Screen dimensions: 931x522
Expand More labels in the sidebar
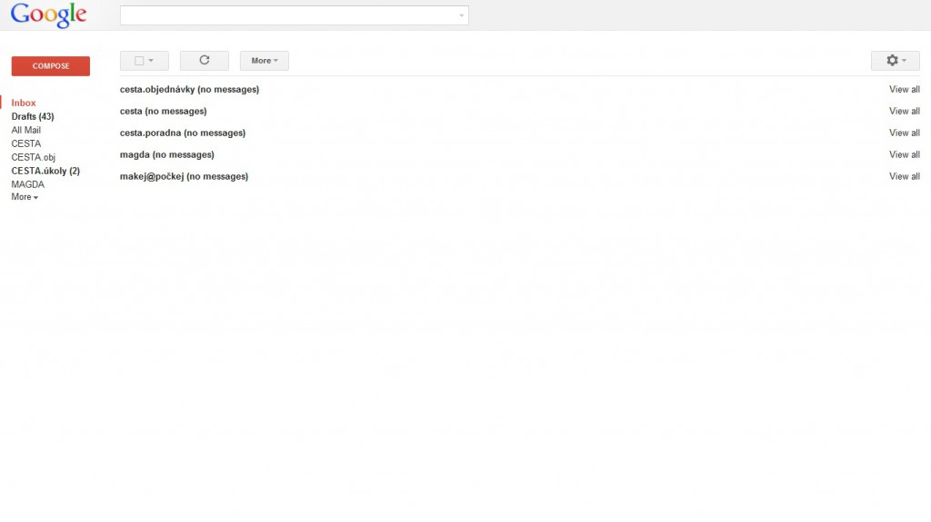[x=25, y=197]
